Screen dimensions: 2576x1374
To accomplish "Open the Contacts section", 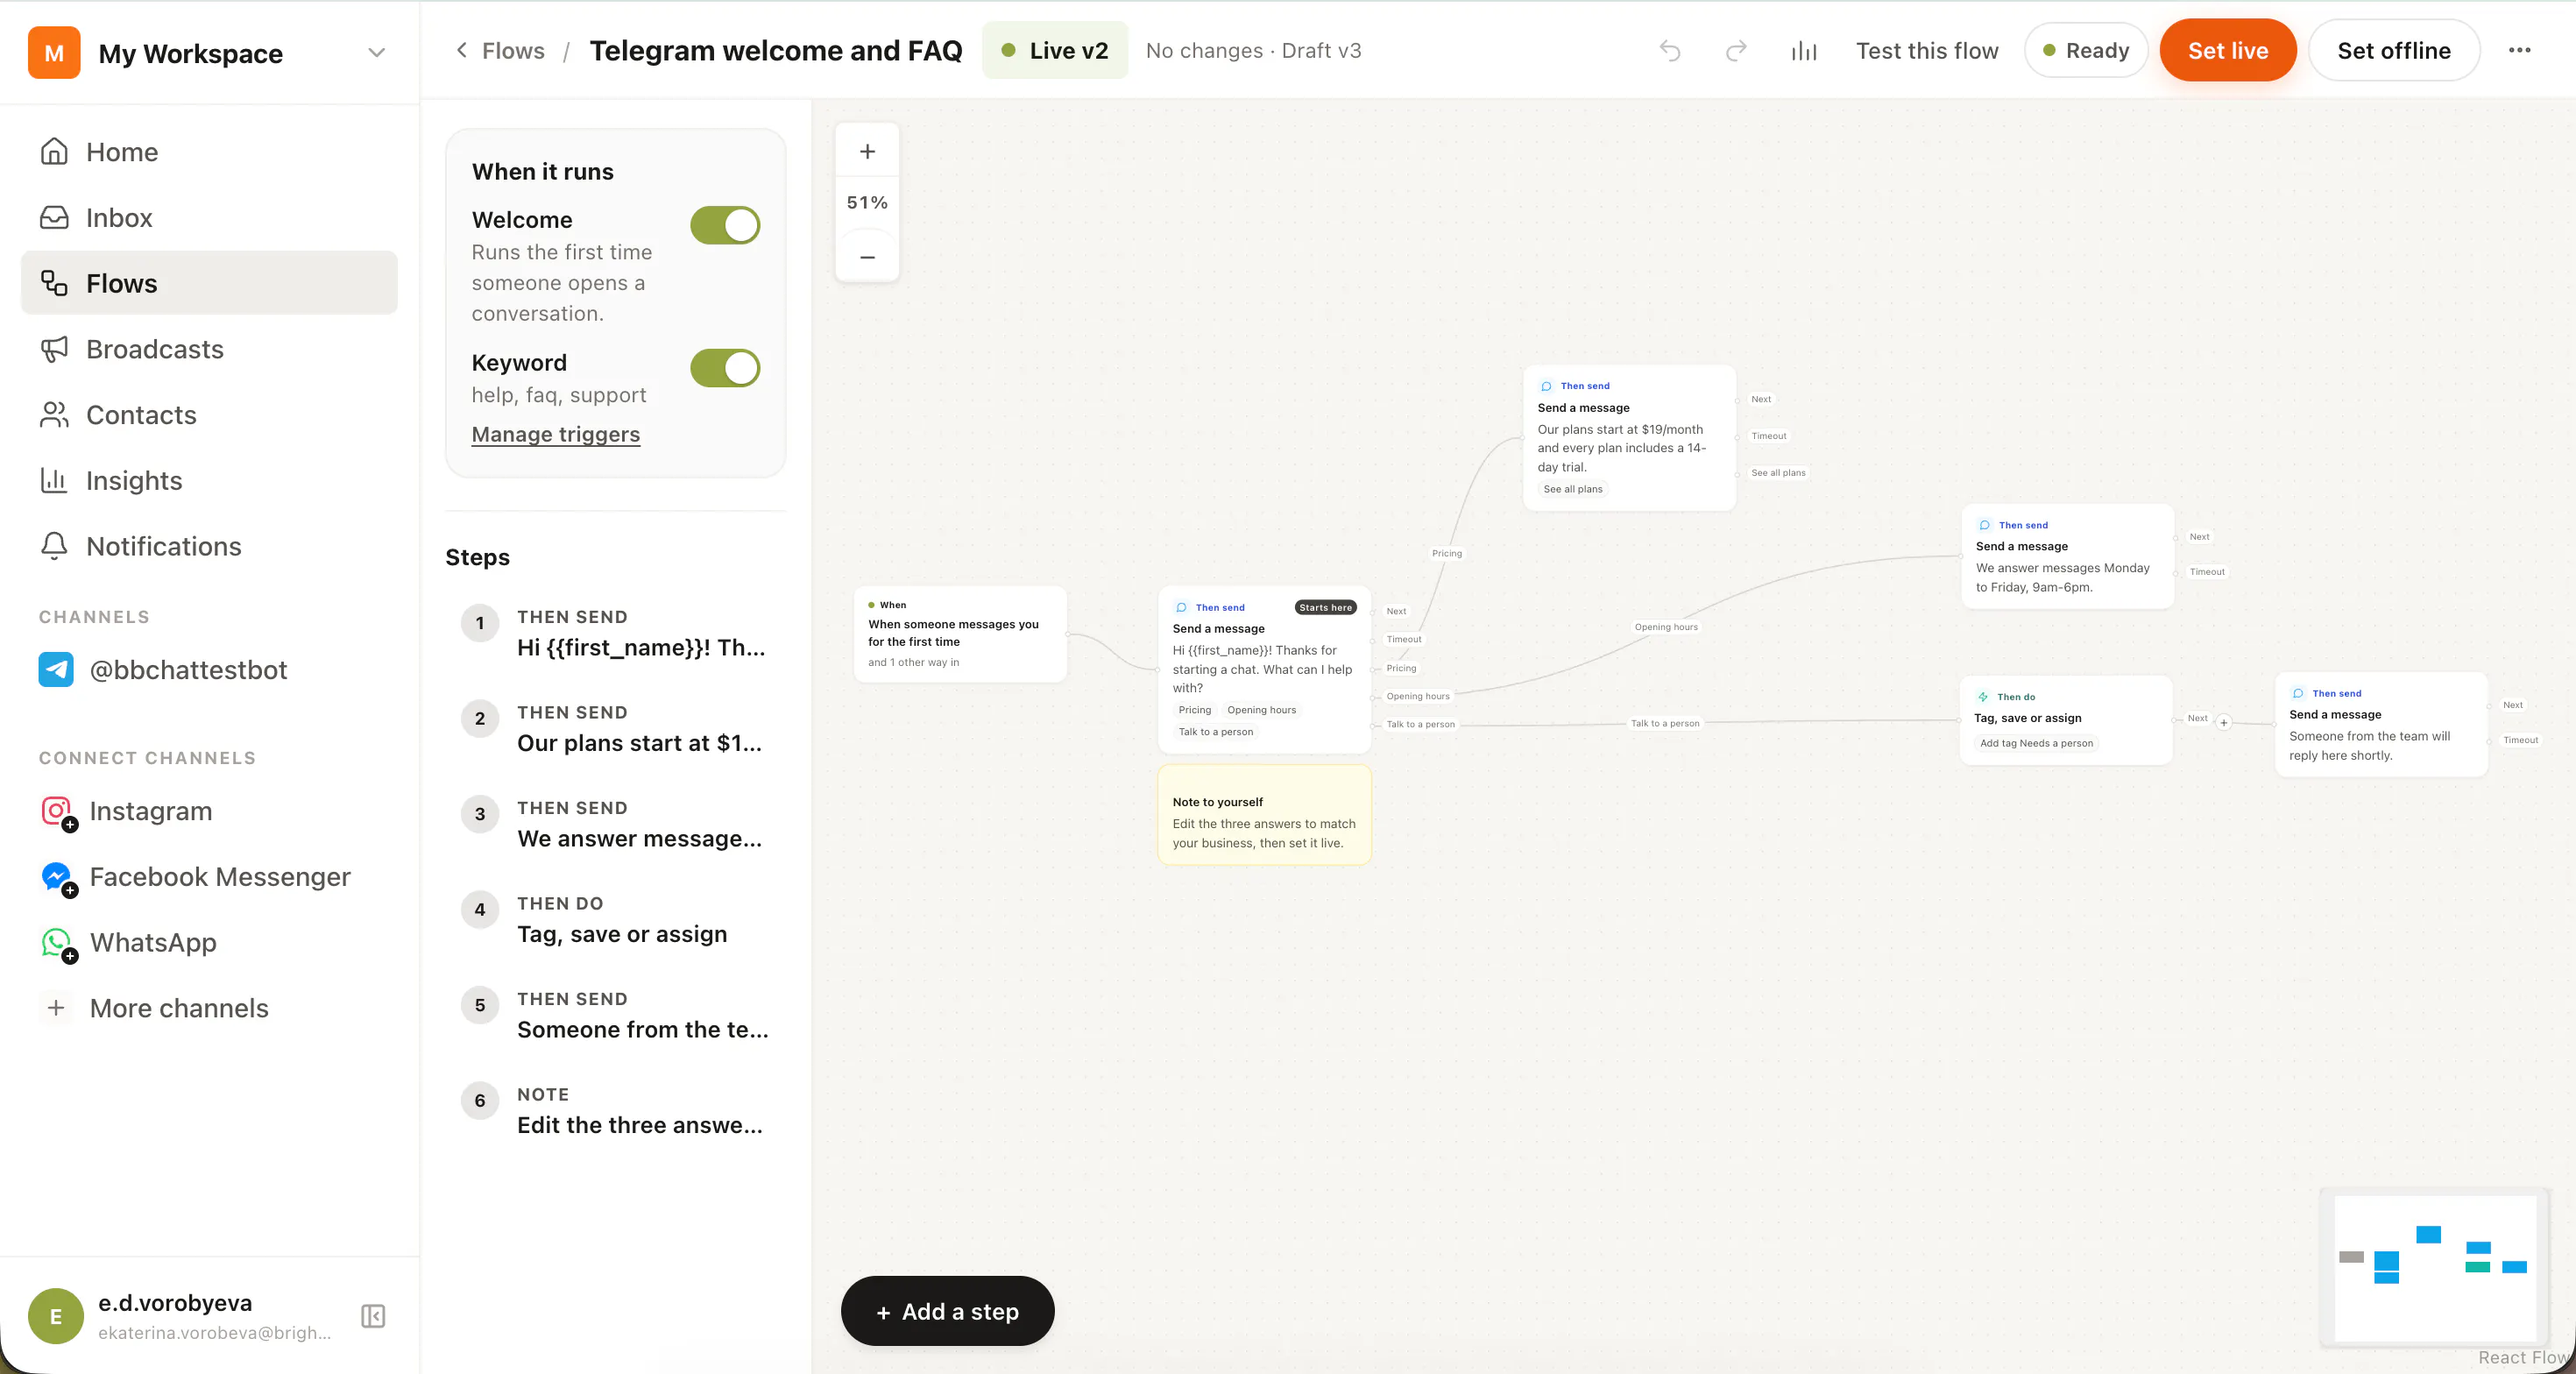I will [209, 415].
